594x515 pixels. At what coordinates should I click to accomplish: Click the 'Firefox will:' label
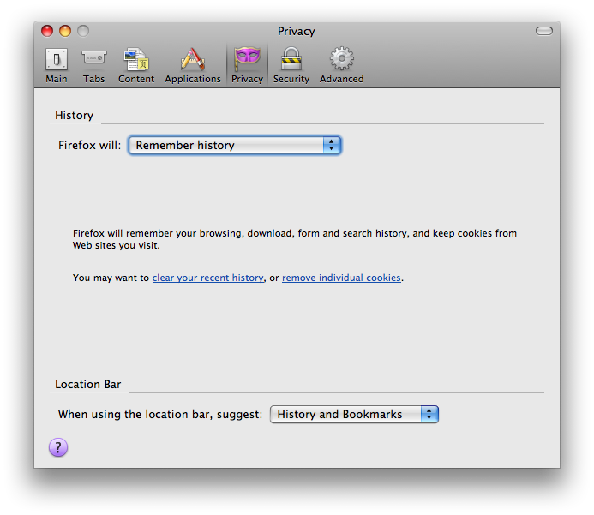click(x=89, y=146)
